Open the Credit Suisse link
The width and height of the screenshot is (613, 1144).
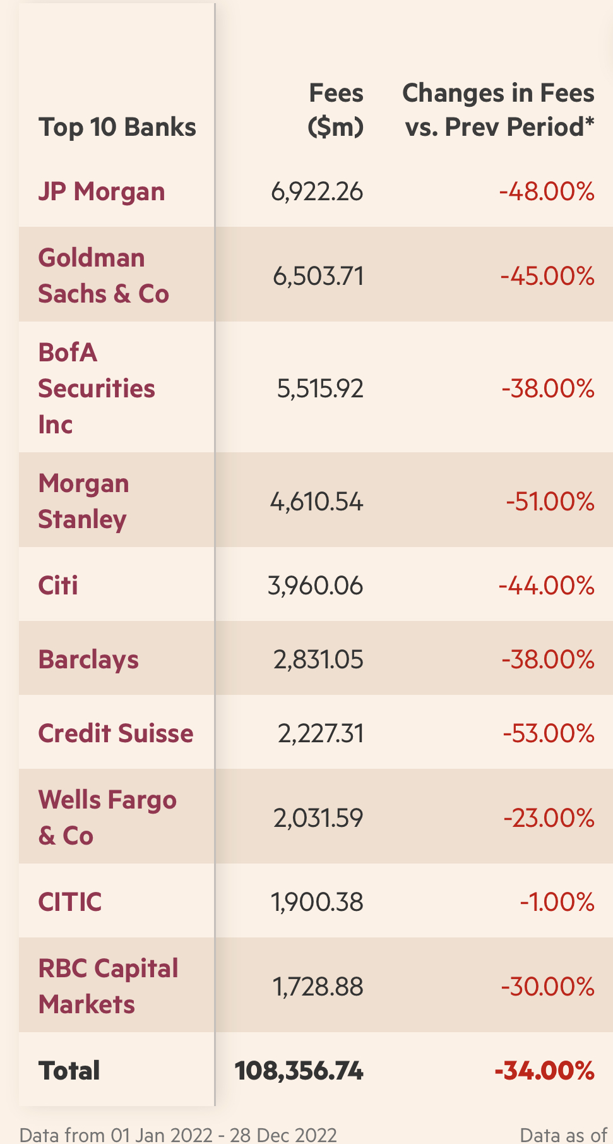116,733
